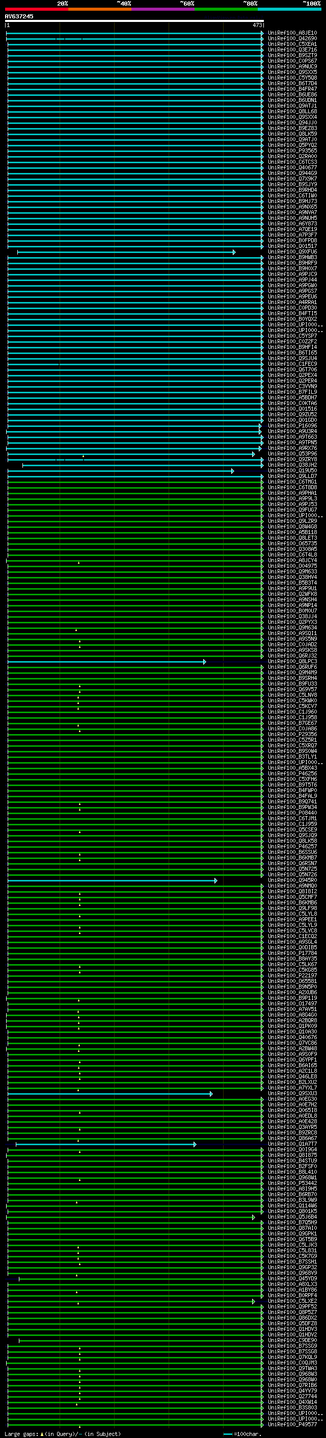Select label UniRef100_A8JCY4
Viewport: 326px width, 1438px height.
(x=292, y=561)
